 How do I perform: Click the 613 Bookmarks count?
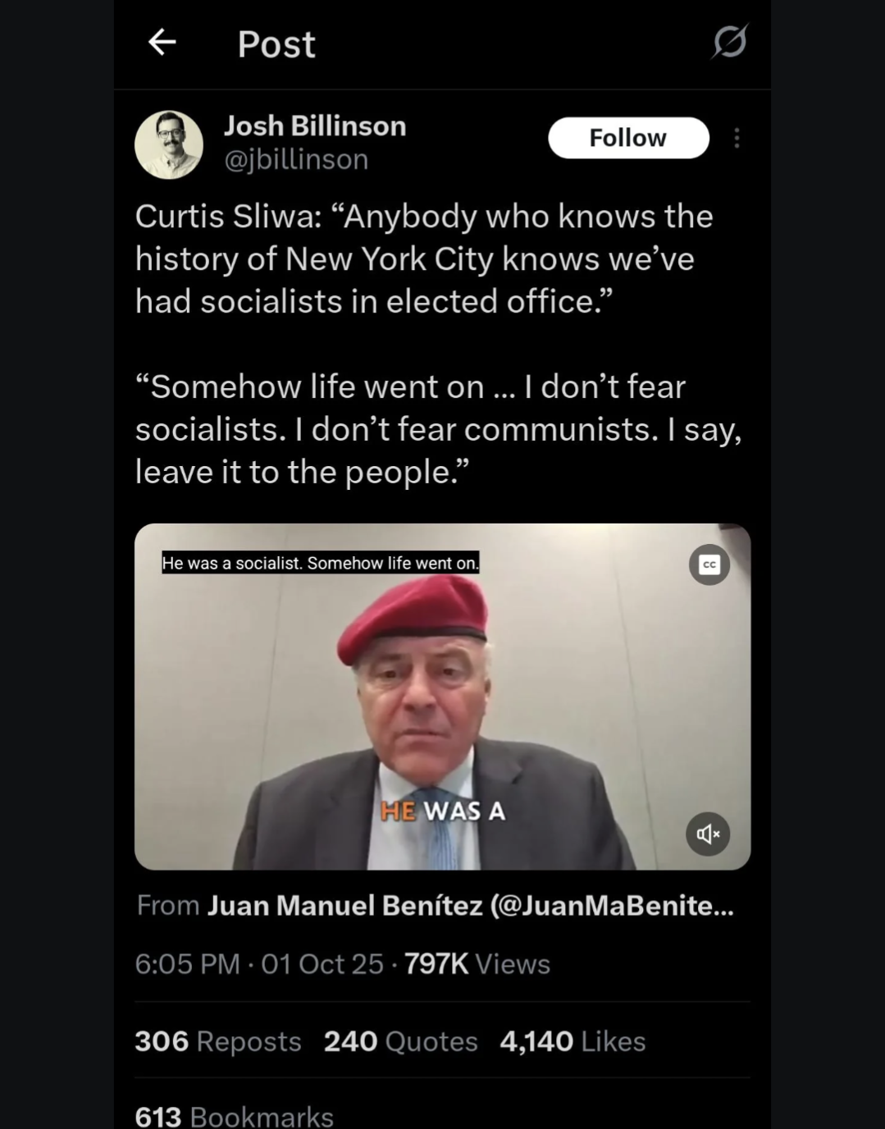coord(235,1116)
